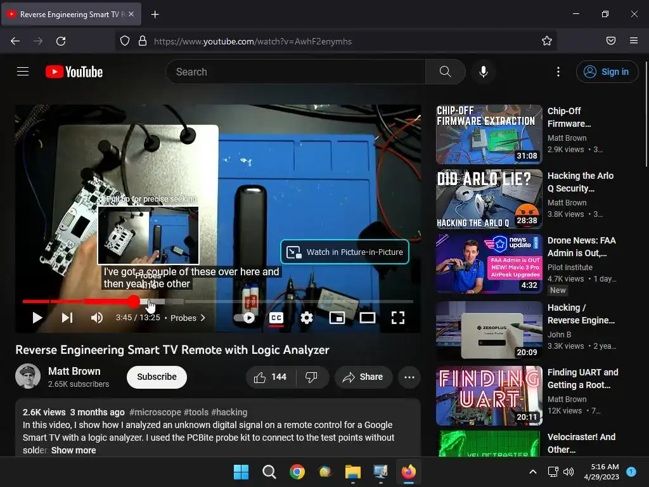Open the taskbar volume control
The height and width of the screenshot is (487, 649).
pos(569,472)
